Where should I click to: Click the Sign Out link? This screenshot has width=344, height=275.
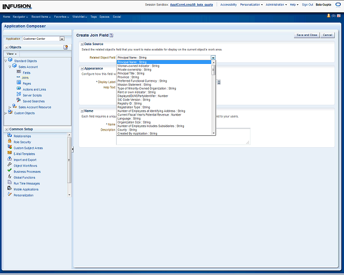pos(307,4)
